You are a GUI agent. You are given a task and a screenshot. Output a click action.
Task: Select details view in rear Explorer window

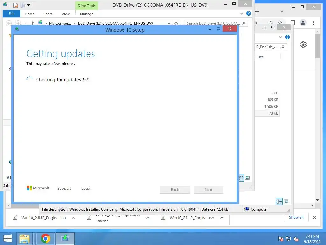(x=279, y=201)
